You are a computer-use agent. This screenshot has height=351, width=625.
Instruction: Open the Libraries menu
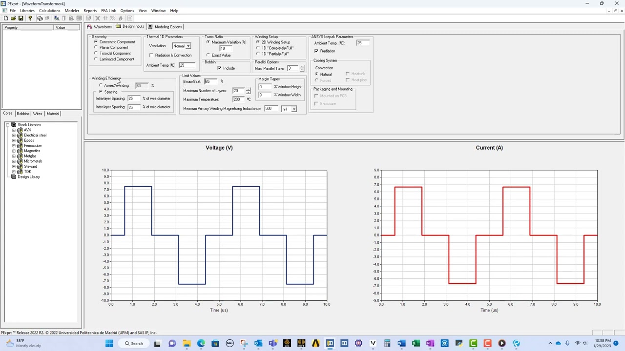[27, 11]
